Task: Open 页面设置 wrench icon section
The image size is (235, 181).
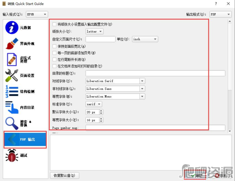Action: point(12,75)
